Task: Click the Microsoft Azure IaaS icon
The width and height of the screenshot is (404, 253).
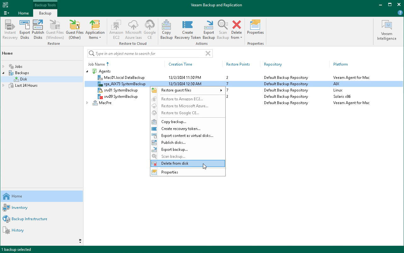Action: (133, 30)
